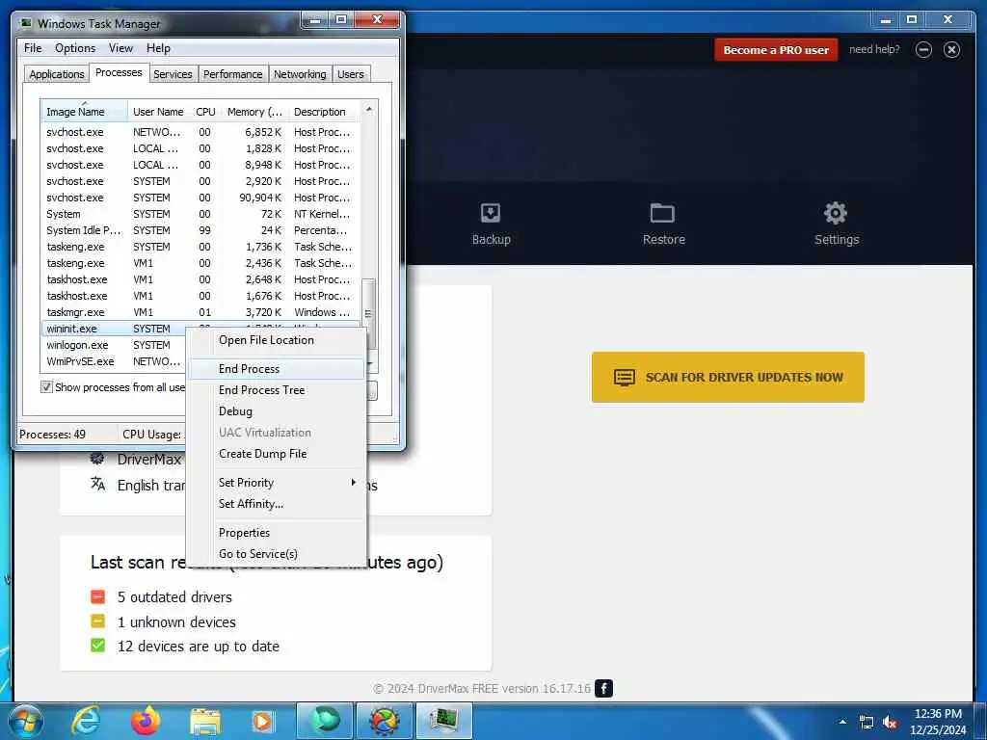
Task: Sort processes by Description column
Action: coord(325,112)
